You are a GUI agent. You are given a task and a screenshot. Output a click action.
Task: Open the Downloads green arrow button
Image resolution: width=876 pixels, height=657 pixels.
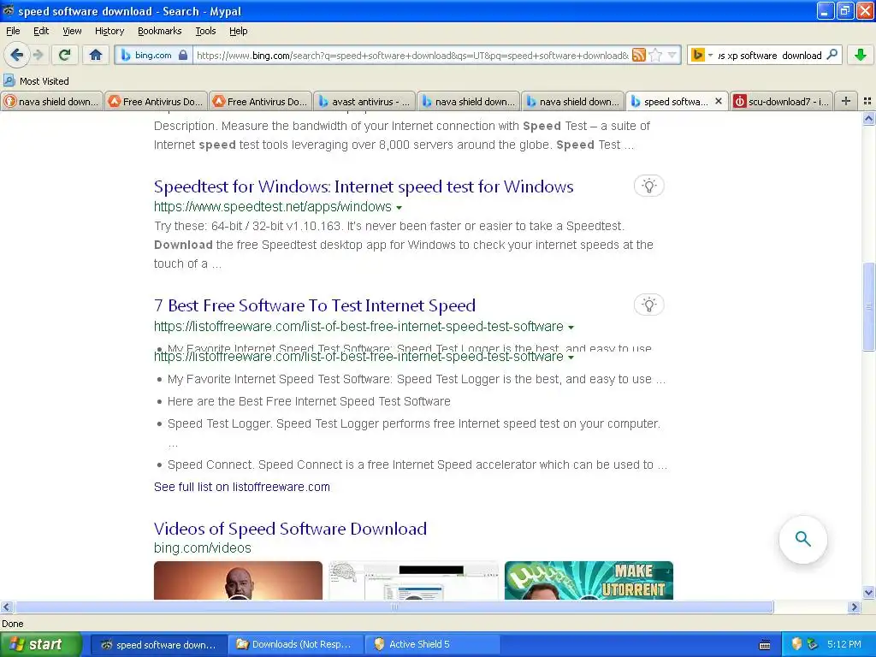click(861, 55)
